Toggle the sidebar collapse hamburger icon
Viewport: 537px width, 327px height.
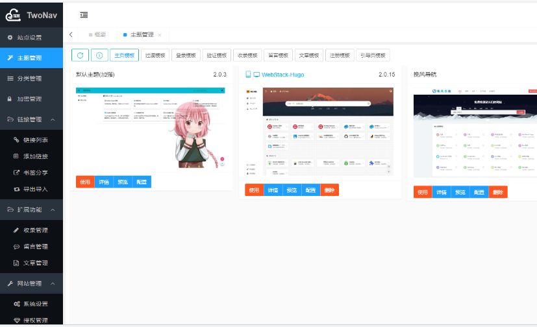84,15
